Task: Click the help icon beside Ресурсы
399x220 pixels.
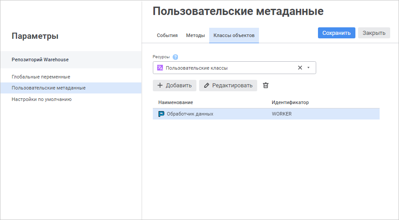Action: click(x=175, y=57)
